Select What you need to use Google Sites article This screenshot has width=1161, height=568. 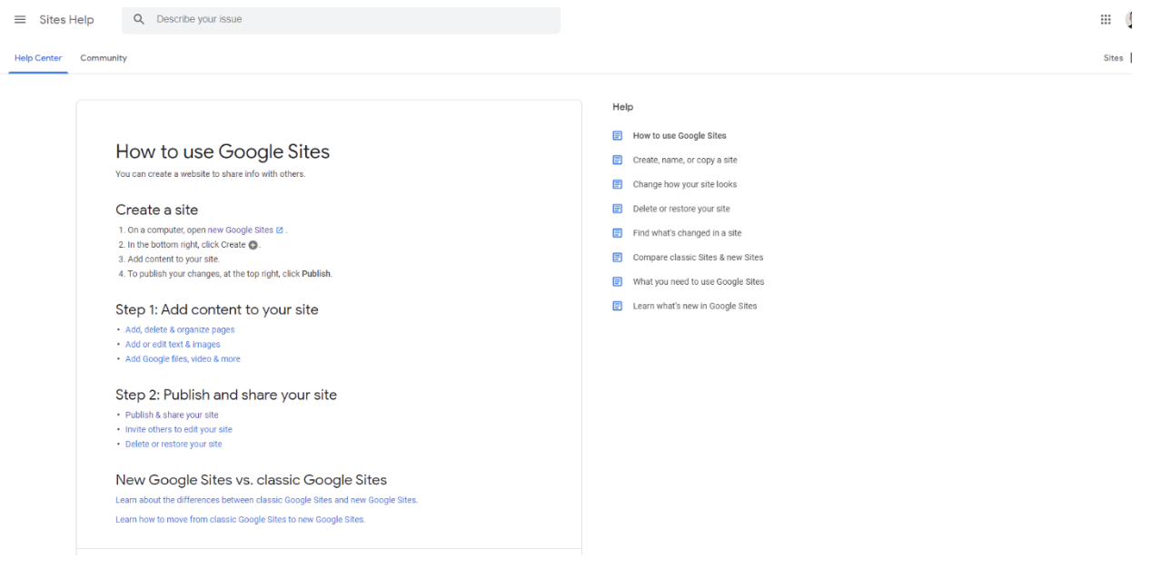click(699, 281)
